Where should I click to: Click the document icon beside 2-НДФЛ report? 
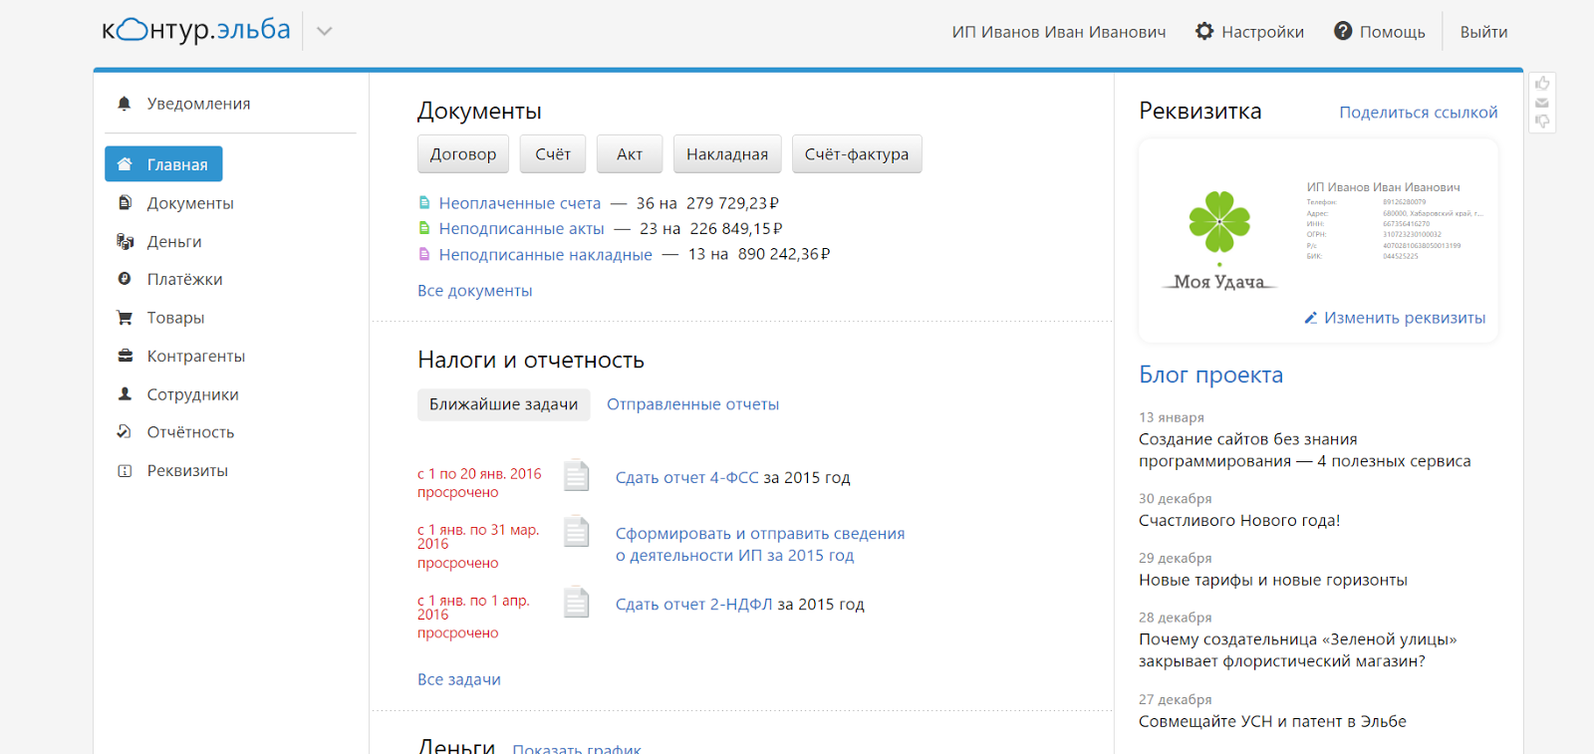(576, 602)
